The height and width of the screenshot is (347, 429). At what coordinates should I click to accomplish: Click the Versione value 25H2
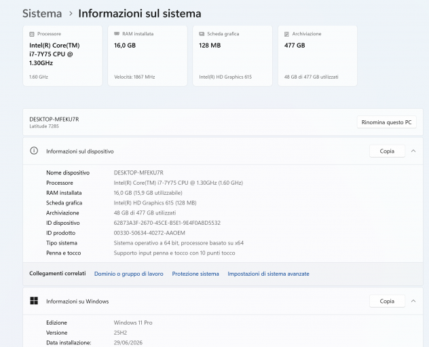[120, 333]
